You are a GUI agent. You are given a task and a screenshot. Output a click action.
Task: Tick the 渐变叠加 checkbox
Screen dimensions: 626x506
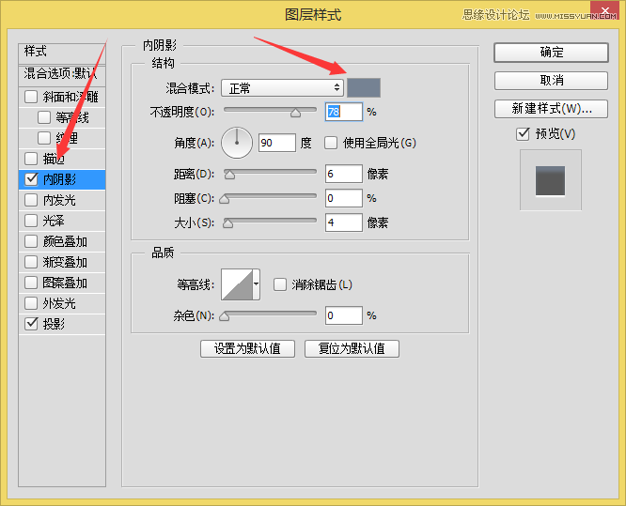[x=31, y=262]
